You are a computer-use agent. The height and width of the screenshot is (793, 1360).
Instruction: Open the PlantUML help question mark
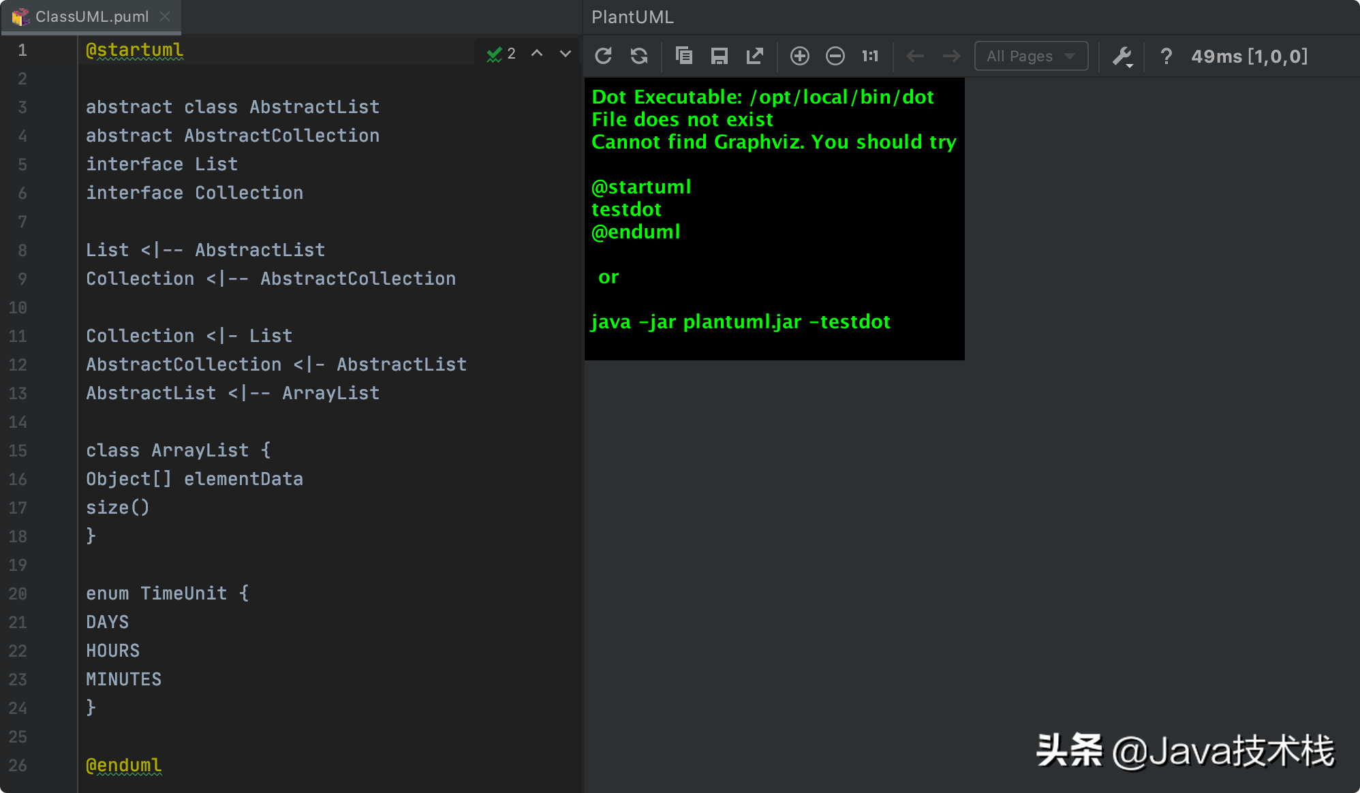point(1166,56)
